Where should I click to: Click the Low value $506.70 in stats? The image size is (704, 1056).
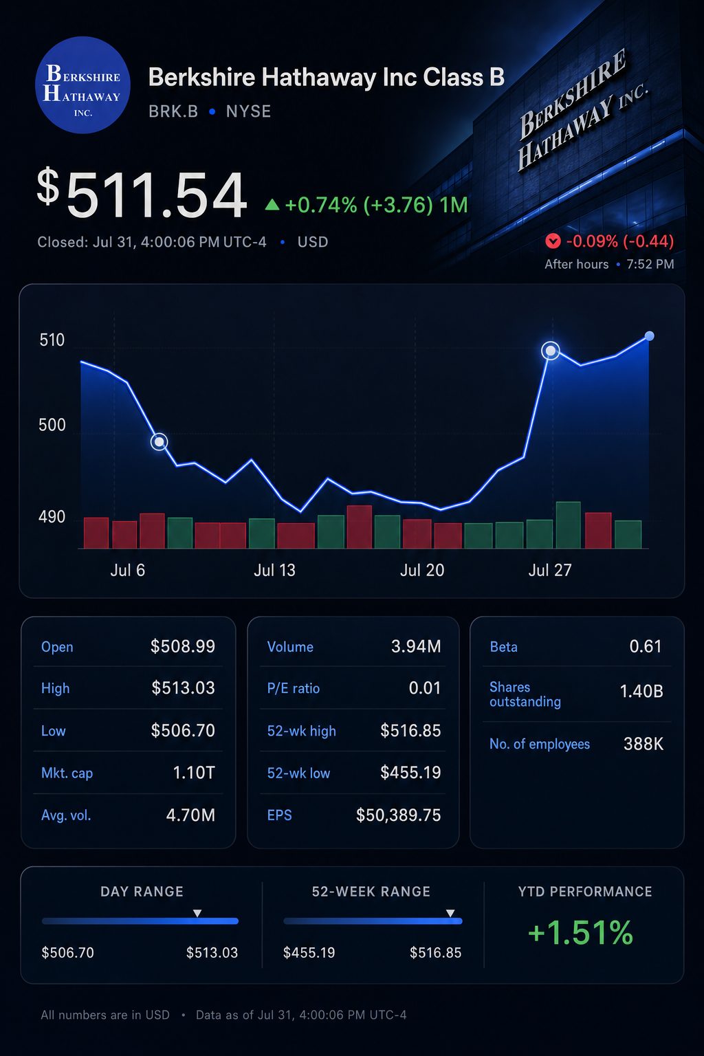coord(183,730)
